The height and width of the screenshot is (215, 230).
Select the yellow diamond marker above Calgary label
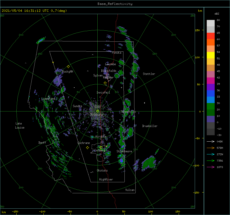[x=101, y=147]
